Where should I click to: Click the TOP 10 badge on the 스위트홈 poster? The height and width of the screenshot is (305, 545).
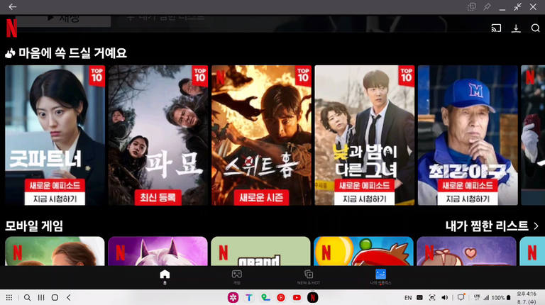coord(303,75)
